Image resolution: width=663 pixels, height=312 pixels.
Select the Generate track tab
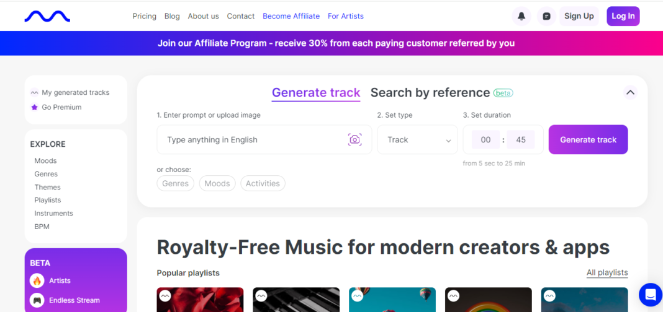tap(316, 92)
